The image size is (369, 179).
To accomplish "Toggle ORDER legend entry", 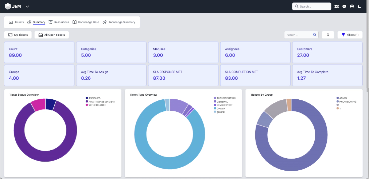I will pyautogui.click(x=220, y=109).
